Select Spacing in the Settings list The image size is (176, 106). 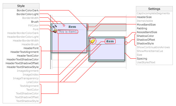(x=142, y=59)
